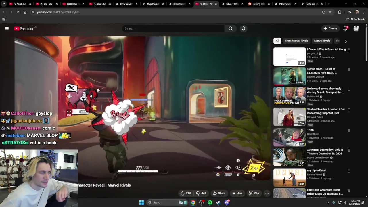This screenshot has height=207, width=368.
Task: Click the Windows taskbar search box
Action: [x=167, y=202]
